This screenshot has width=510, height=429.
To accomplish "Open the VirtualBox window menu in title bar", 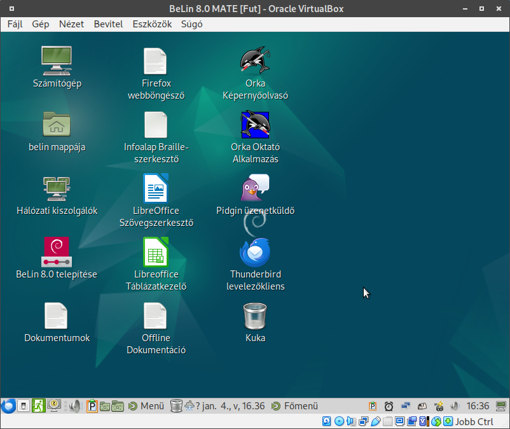I will 11,8.
